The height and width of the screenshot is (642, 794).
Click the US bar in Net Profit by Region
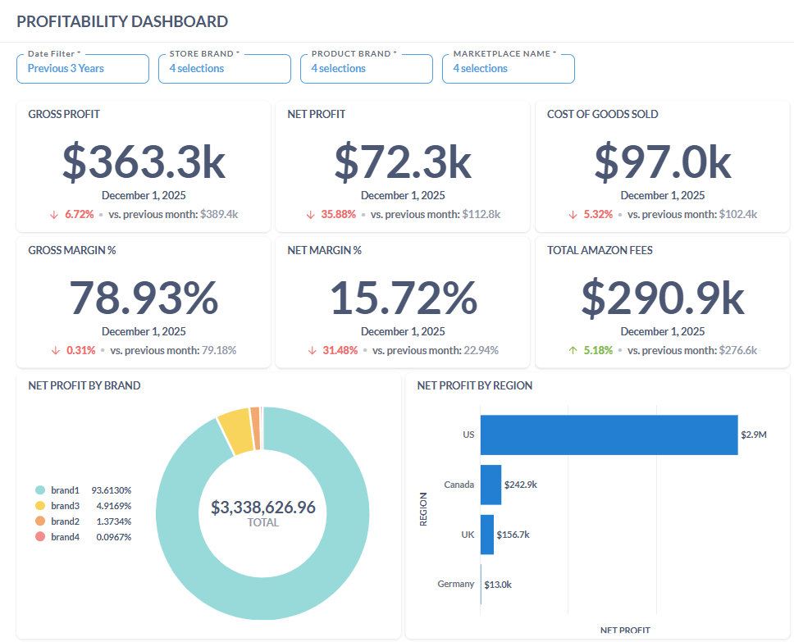(x=609, y=435)
